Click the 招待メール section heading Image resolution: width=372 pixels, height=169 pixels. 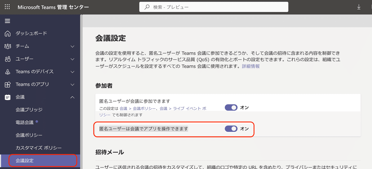click(x=110, y=152)
